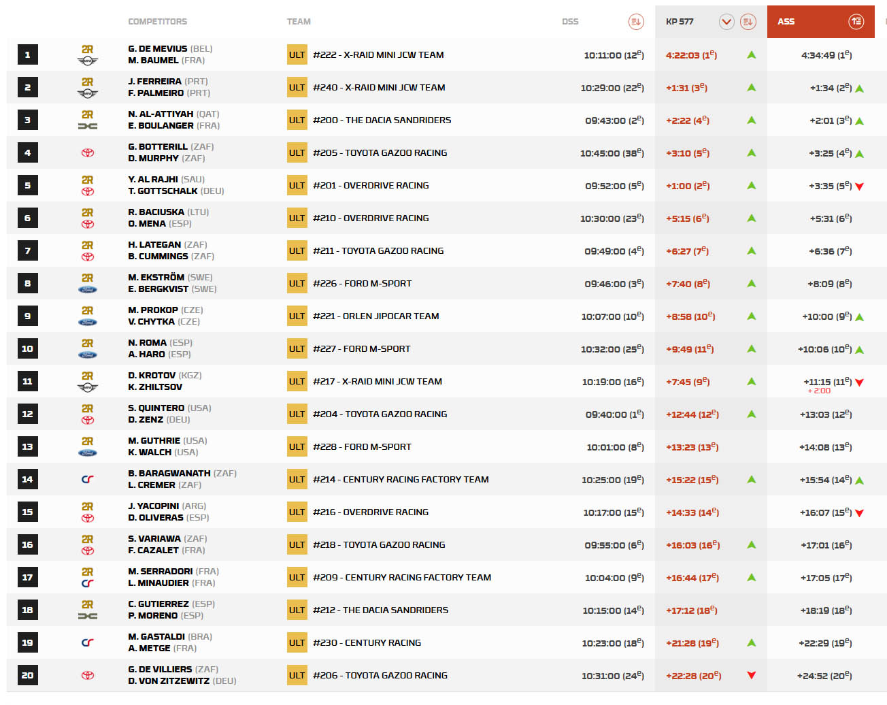
Task: Click the ULT badge for #222 X-Raid Mini
Action: click(297, 55)
